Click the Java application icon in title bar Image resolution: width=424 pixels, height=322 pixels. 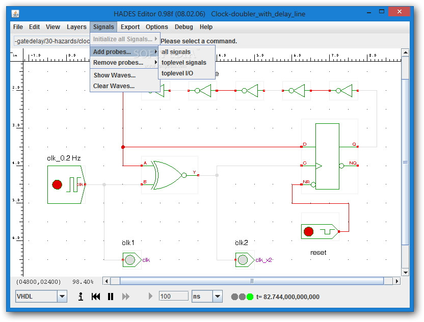pyautogui.click(x=15, y=14)
